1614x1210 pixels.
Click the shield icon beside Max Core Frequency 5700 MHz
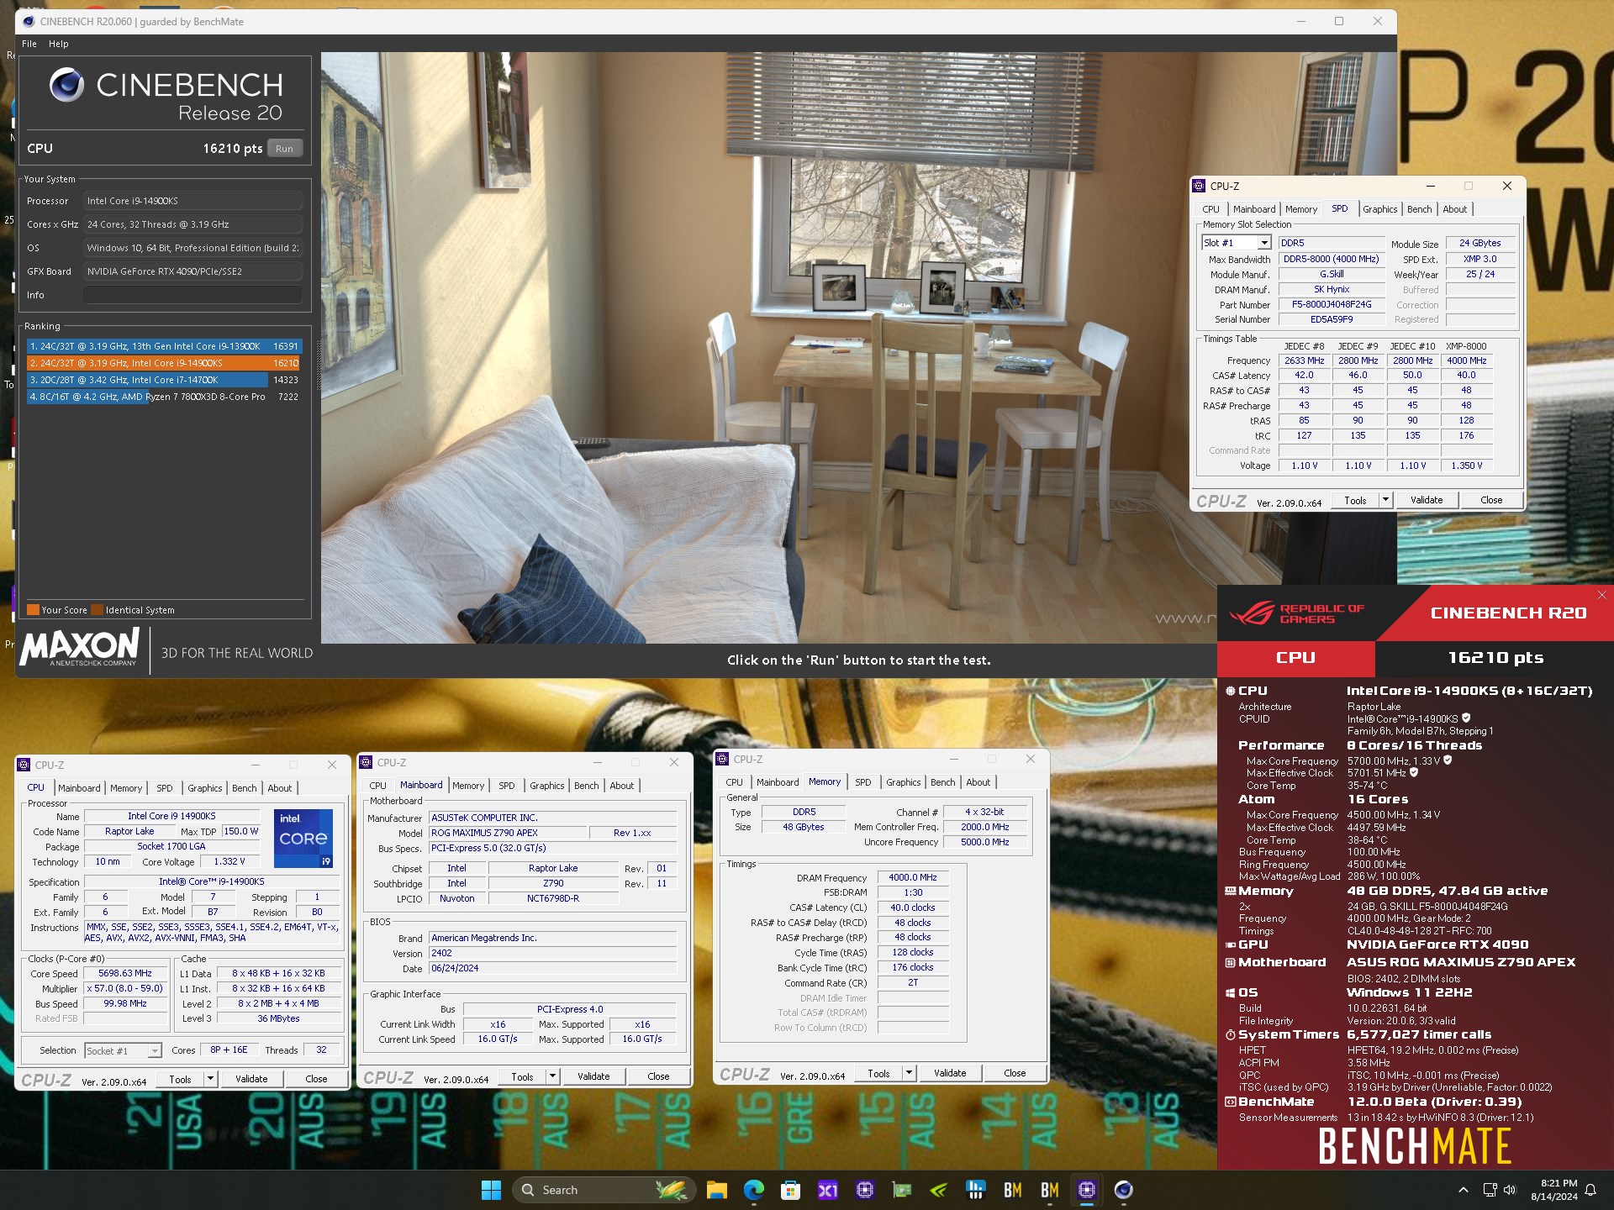[1448, 760]
